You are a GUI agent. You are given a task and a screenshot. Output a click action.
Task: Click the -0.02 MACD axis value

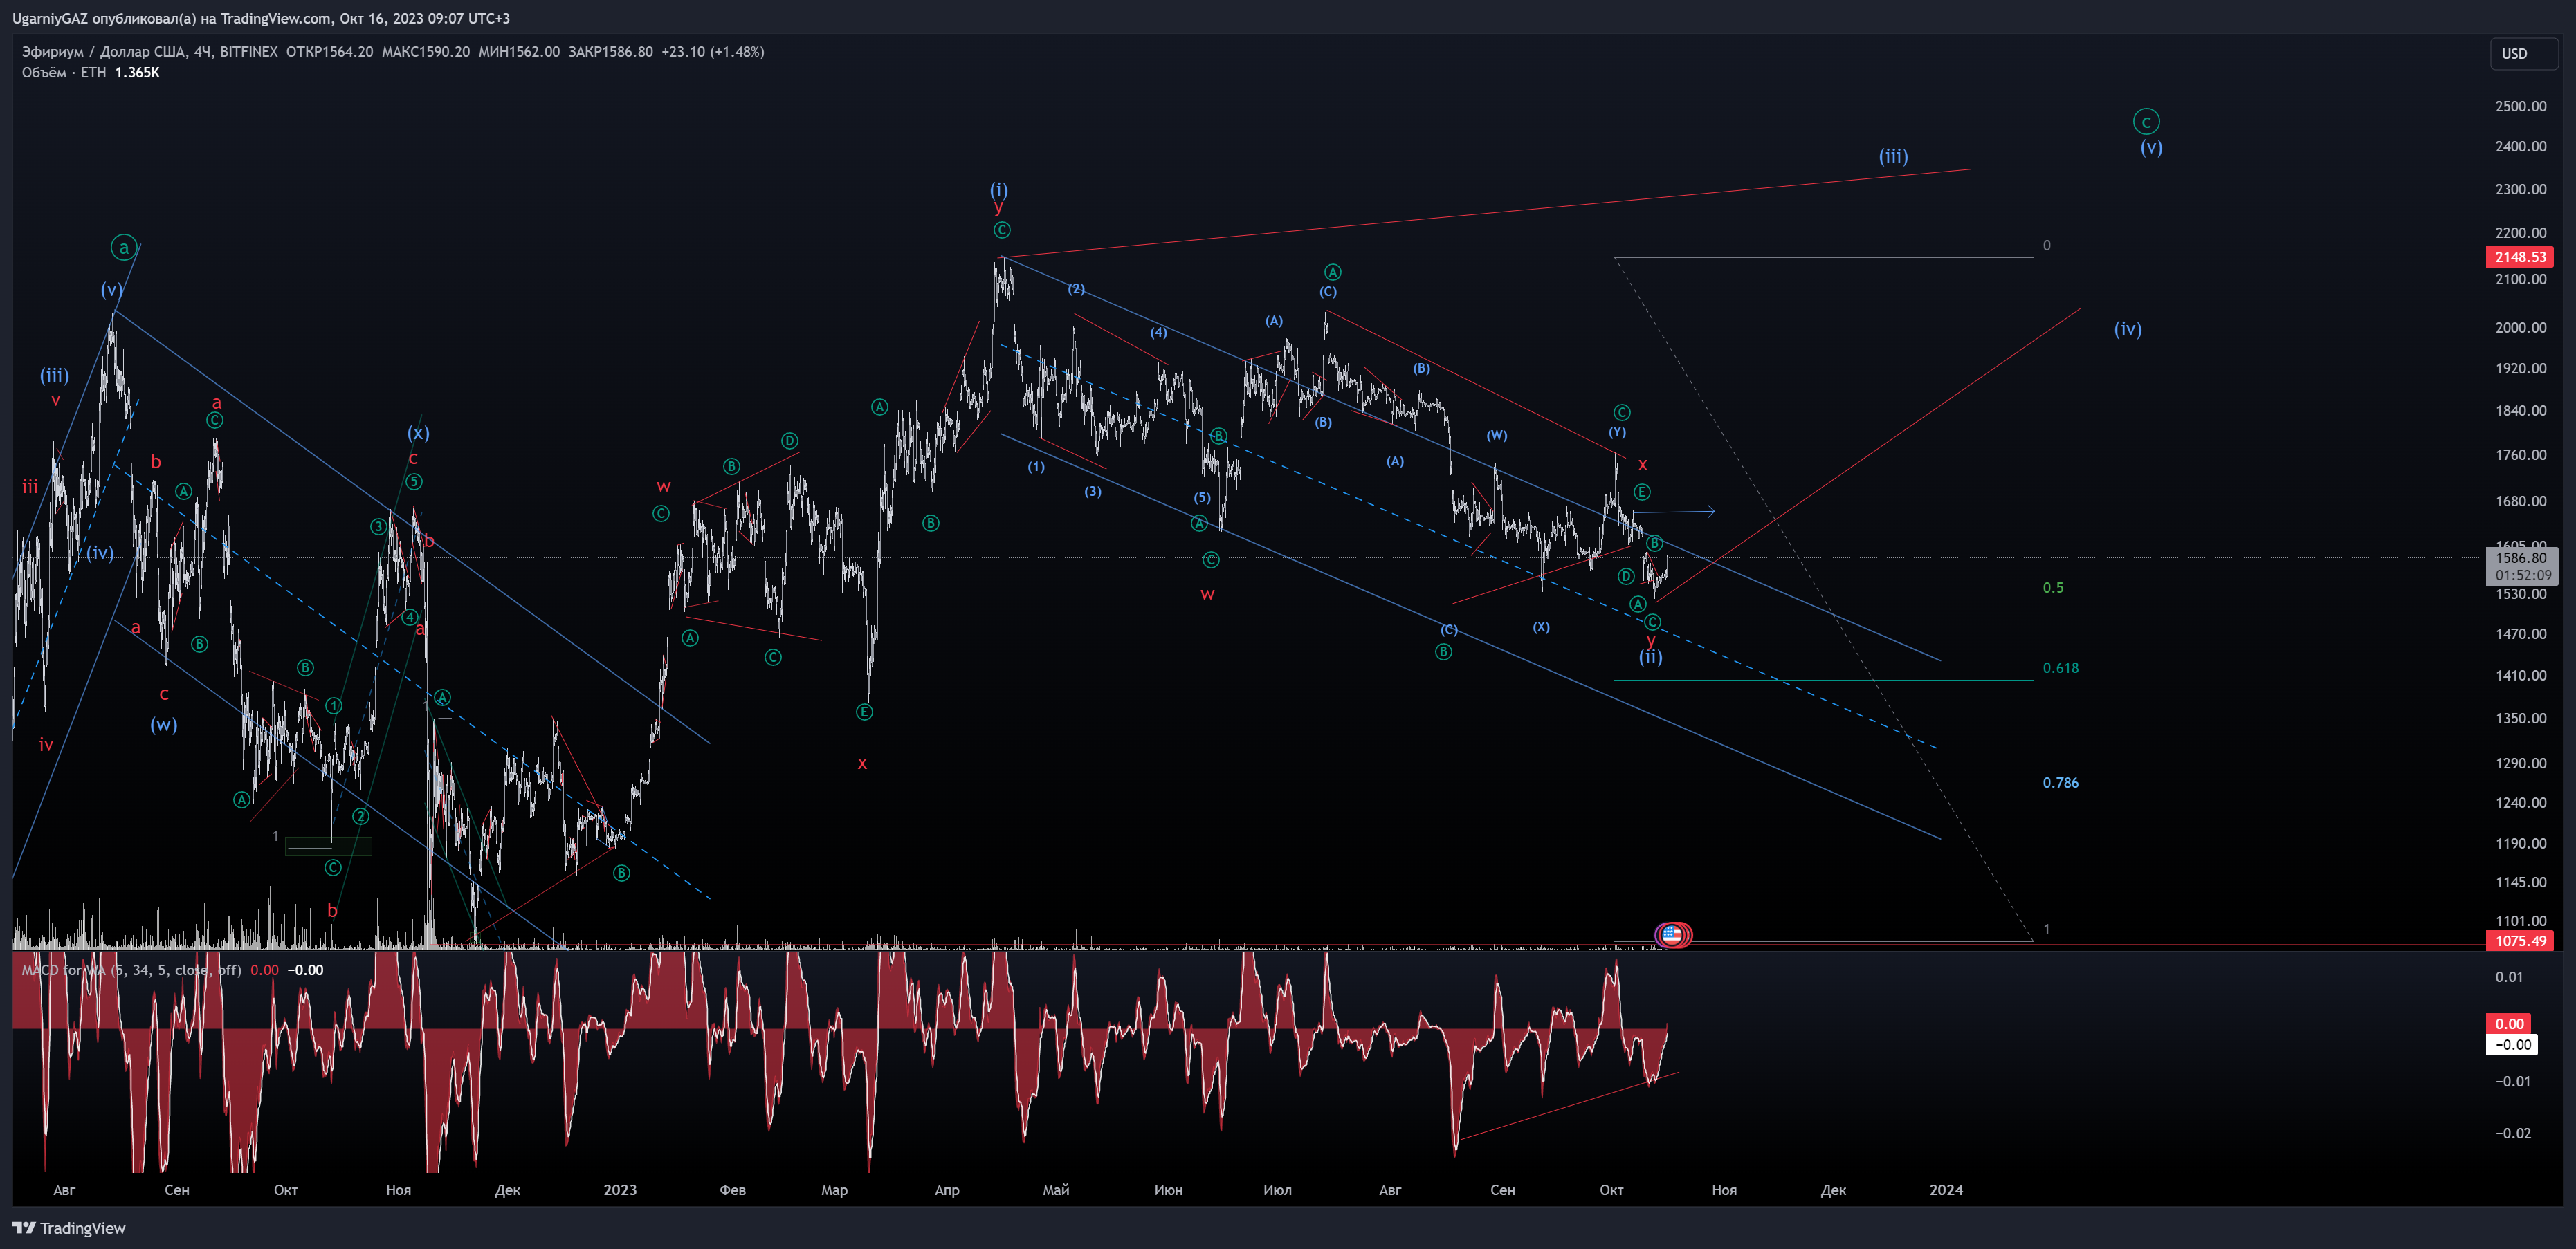pyautogui.click(x=2512, y=1133)
